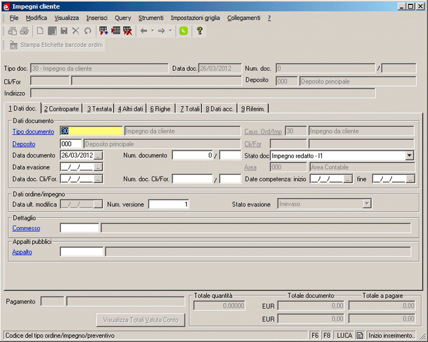Screen dimensions: 428x342
Task: Save with the floppy disk icon
Action: coord(64,31)
